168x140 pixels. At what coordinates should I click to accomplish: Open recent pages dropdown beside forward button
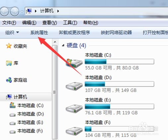pos(22,12)
